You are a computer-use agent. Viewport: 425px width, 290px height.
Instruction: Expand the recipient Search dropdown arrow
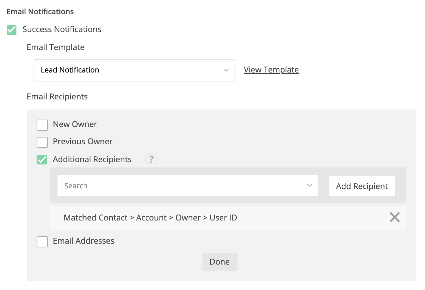309,186
